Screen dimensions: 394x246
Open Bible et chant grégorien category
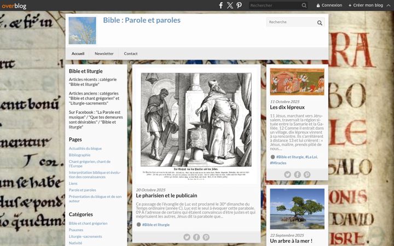(x=88, y=223)
